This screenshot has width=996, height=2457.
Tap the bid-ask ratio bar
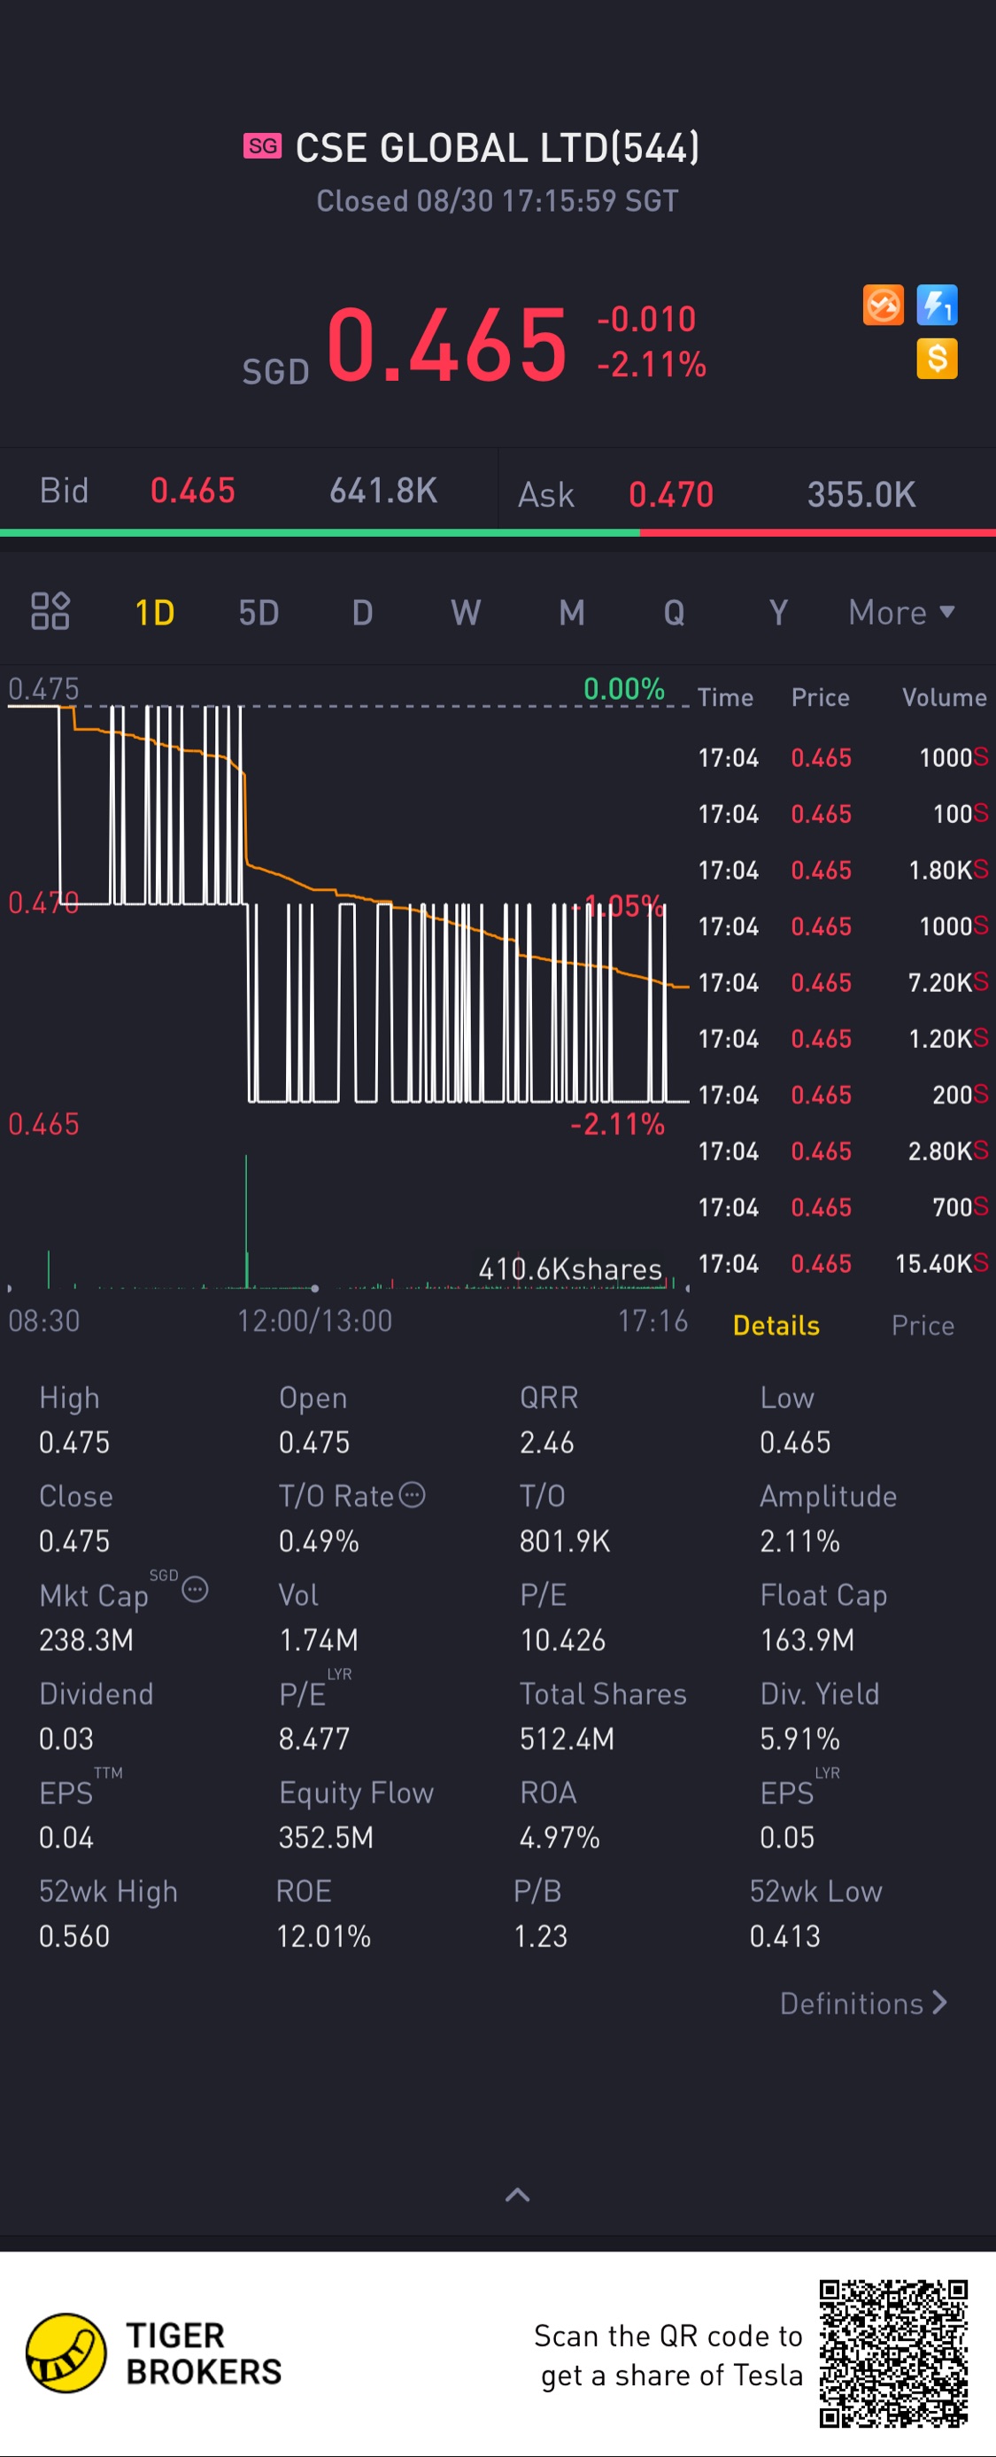click(498, 532)
